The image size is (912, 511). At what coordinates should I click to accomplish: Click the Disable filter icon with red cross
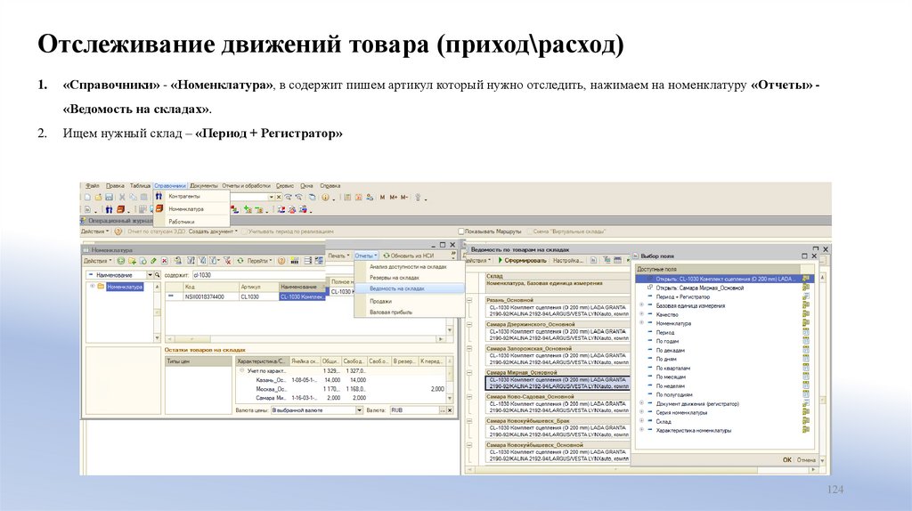tap(227, 261)
